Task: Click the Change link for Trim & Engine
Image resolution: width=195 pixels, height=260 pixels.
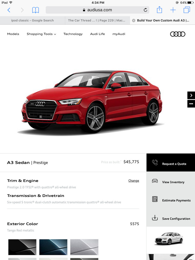Action: (x=134, y=181)
